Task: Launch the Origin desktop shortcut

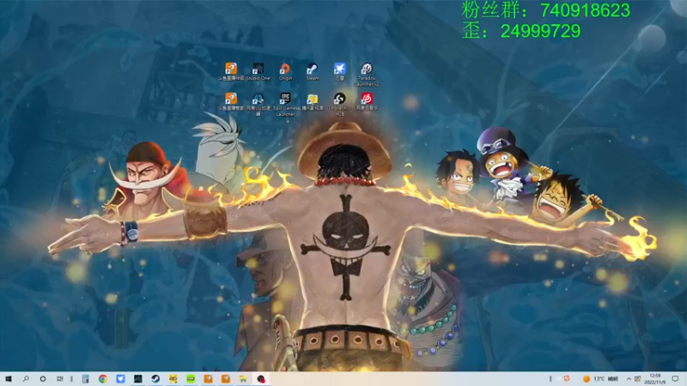Action: coord(285,72)
